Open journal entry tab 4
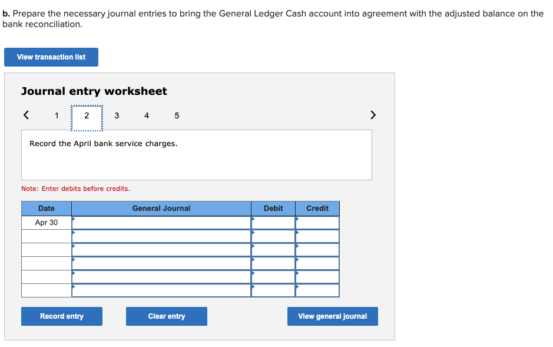The width and height of the screenshot is (553, 347). tap(147, 115)
